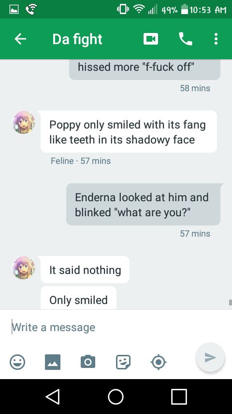Attach a photo from the gallery
232x414 pixels.
(53, 362)
